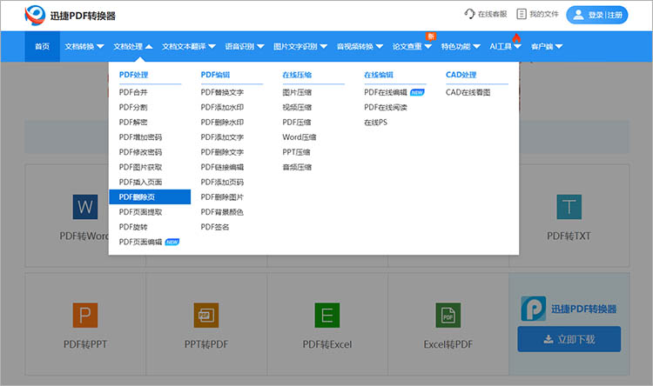Select the highlighted PDF删除页 item
Image resolution: width=653 pixels, height=386 pixels.
point(150,196)
